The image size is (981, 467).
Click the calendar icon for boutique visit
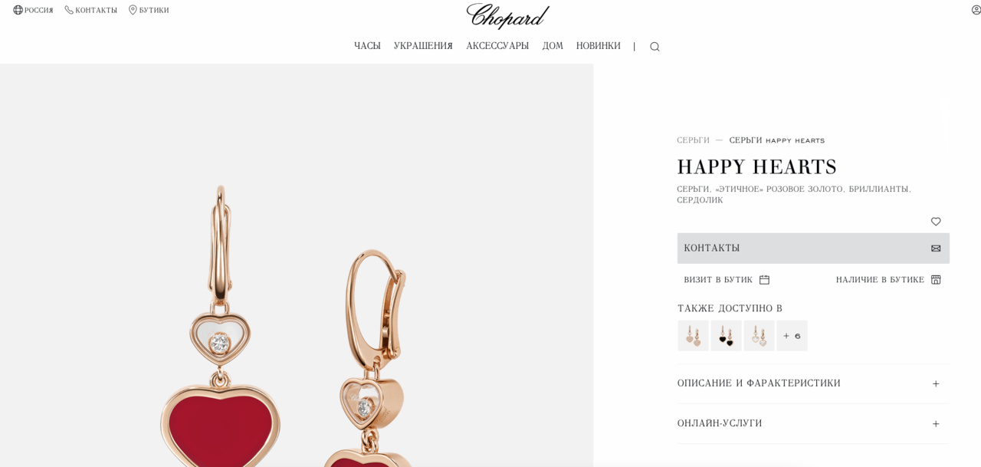[764, 280]
